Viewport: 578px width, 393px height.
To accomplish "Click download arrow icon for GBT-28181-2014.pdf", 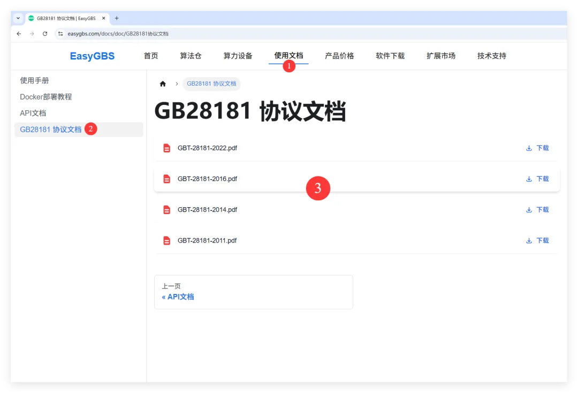I will [x=529, y=210].
